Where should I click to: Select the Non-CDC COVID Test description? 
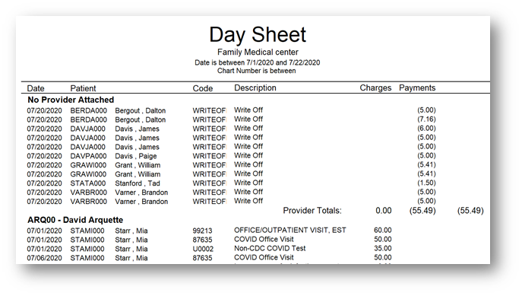(270, 248)
